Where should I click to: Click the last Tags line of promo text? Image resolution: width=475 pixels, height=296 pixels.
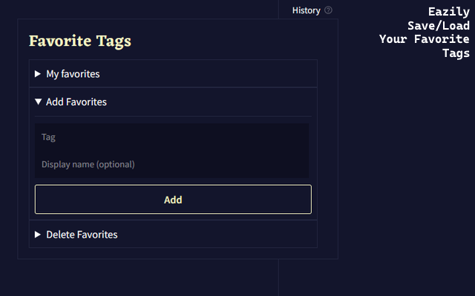(x=456, y=53)
